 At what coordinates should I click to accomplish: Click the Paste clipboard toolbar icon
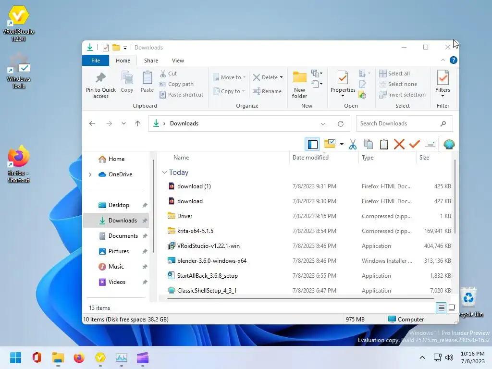point(384,144)
